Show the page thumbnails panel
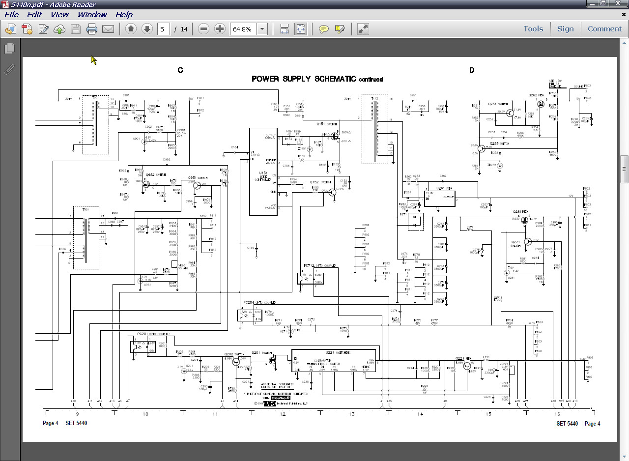 [9, 48]
